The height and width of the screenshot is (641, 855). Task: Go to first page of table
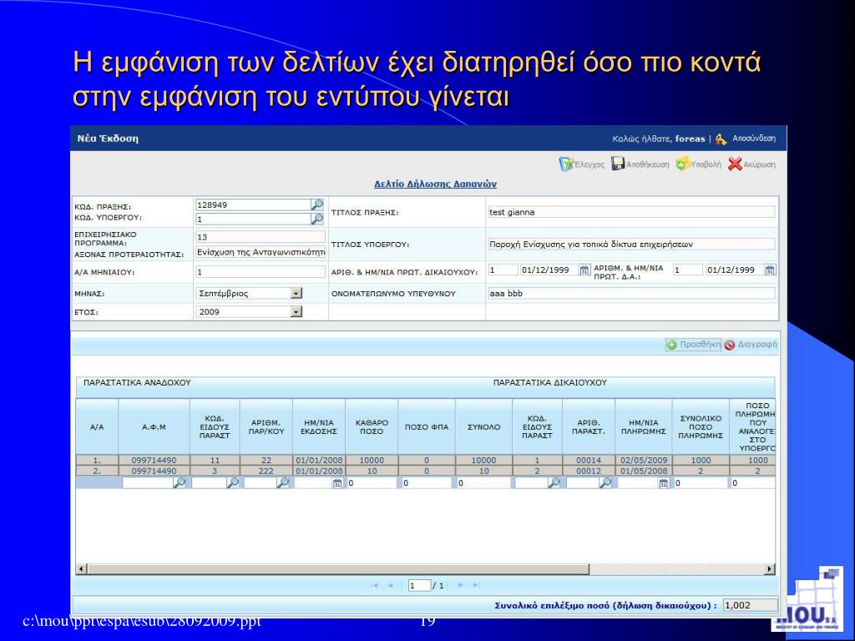point(375,585)
